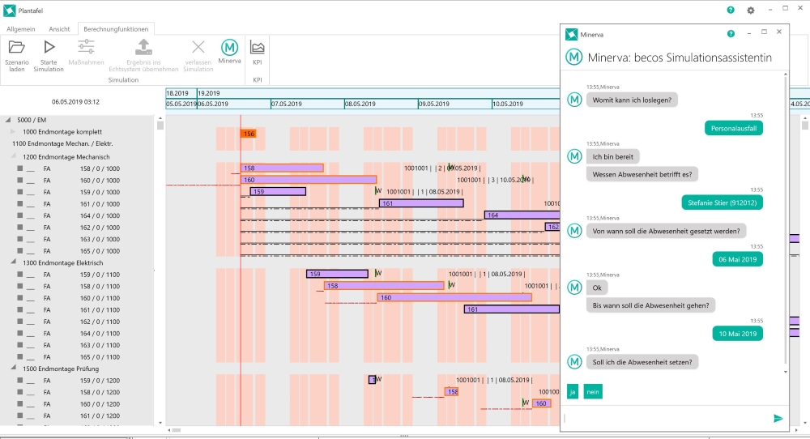Collapse the 5000 / EM root node
The image size is (810, 439).
pyautogui.click(x=6, y=120)
